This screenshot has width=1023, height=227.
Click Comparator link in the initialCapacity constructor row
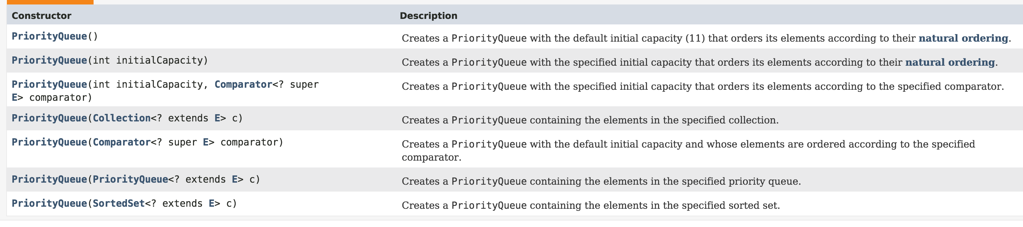pos(243,85)
